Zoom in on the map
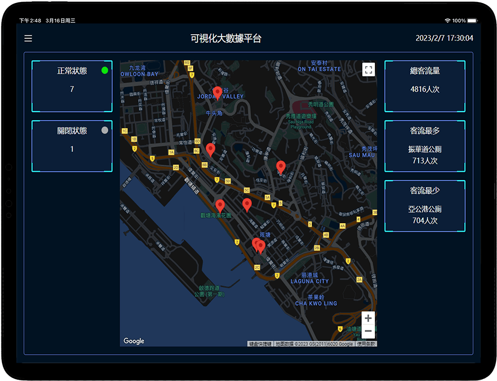 pos(367,318)
